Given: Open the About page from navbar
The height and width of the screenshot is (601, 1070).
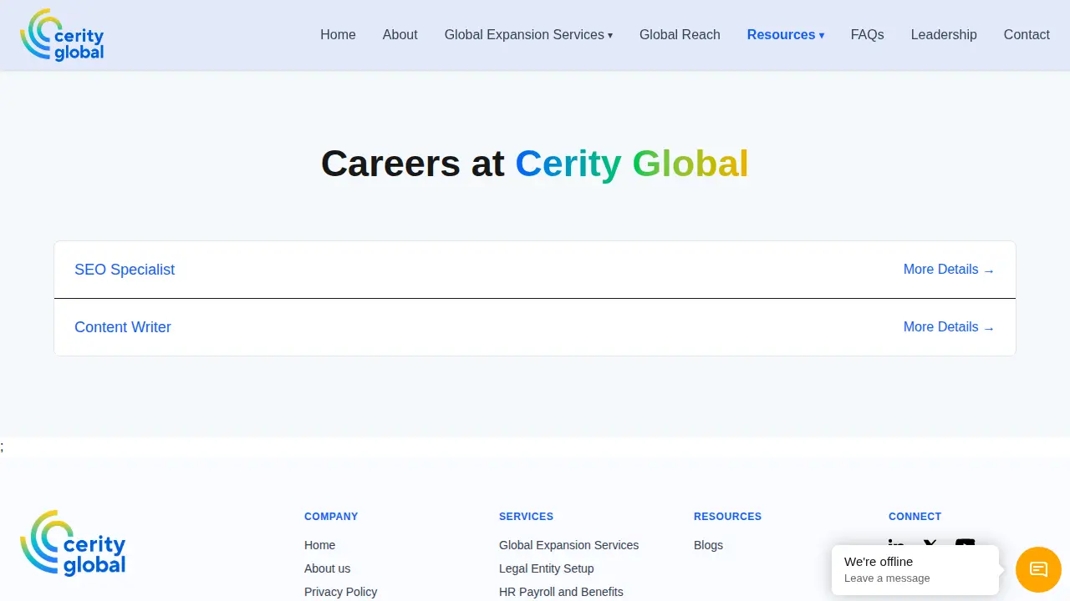Looking at the screenshot, I should [x=400, y=35].
